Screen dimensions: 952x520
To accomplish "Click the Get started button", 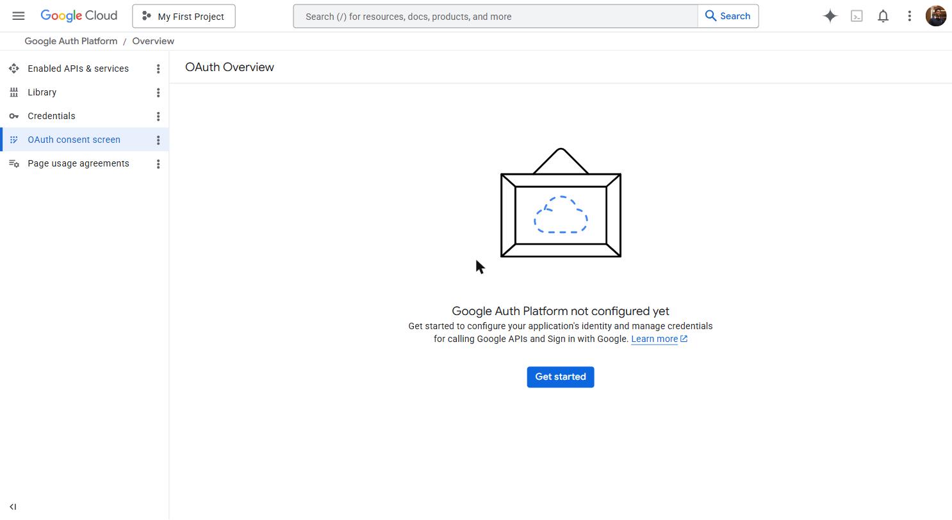I will [561, 377].
